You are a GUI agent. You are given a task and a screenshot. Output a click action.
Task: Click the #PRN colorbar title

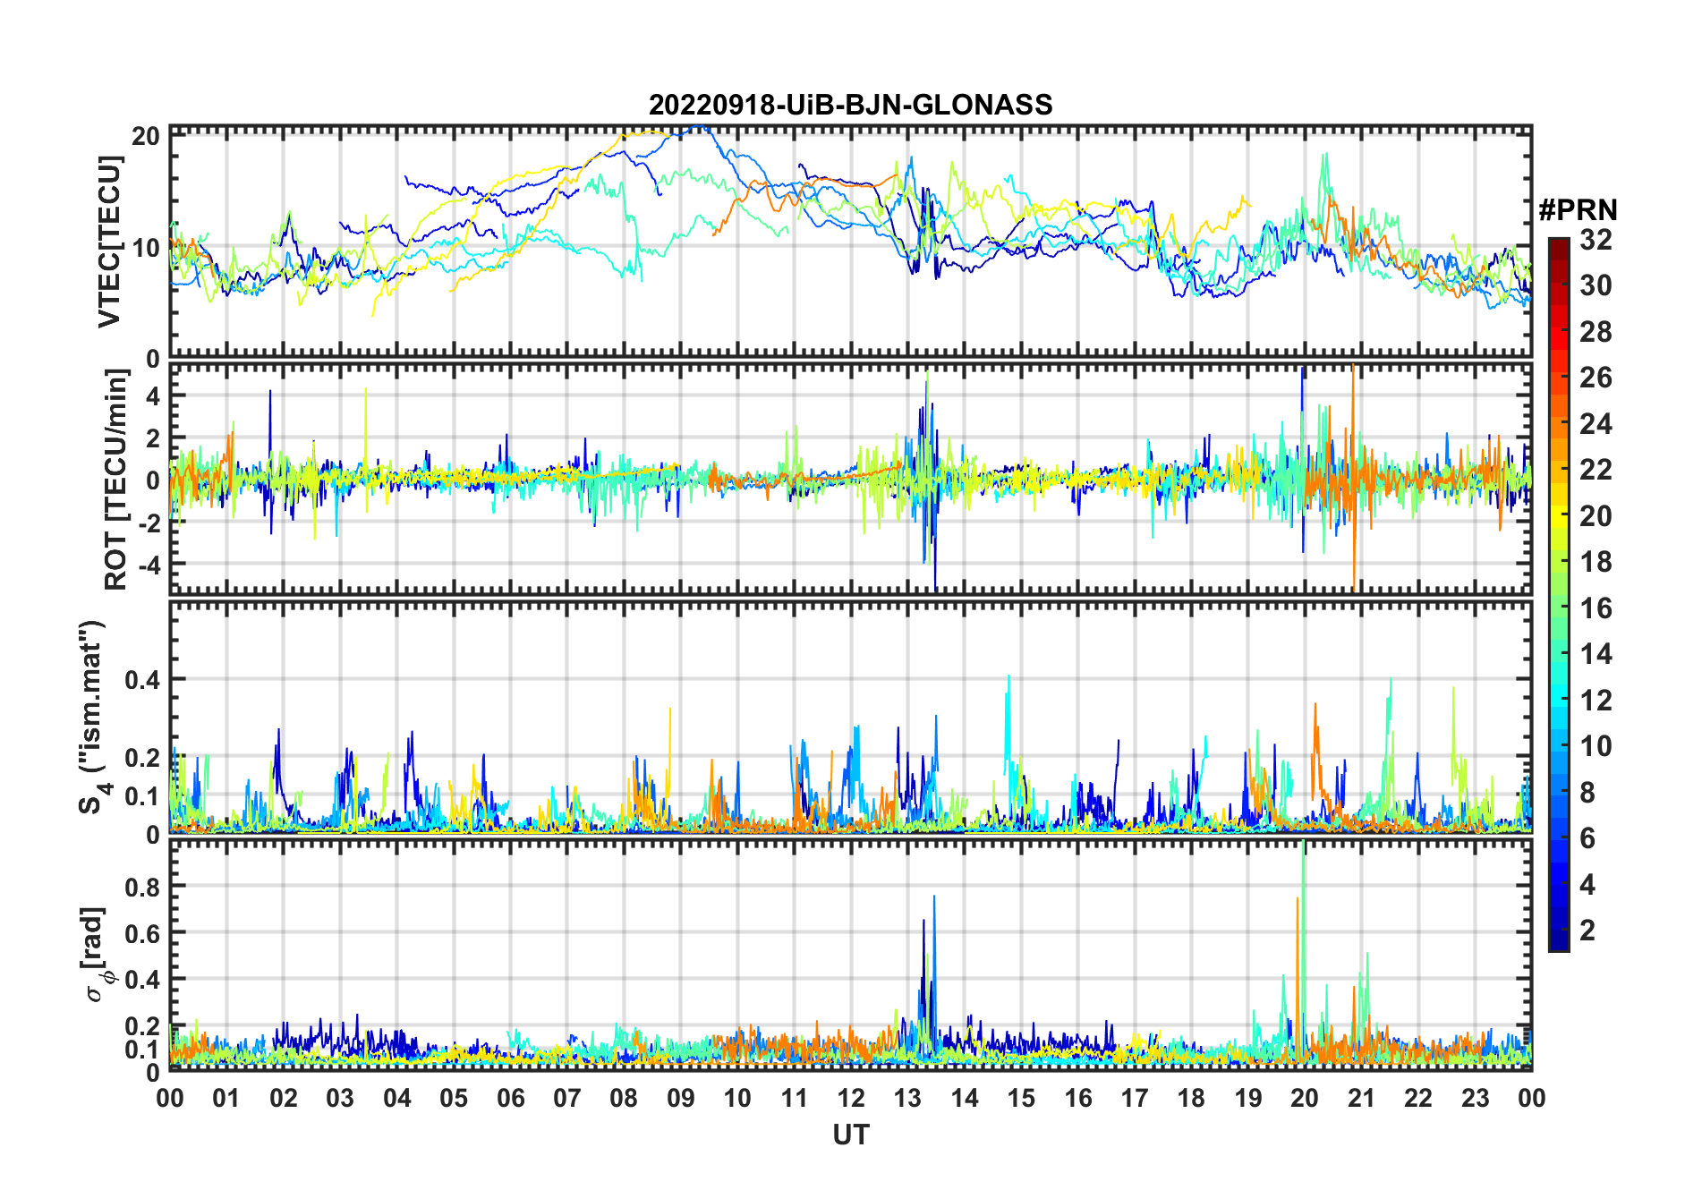coord(1579,210)
